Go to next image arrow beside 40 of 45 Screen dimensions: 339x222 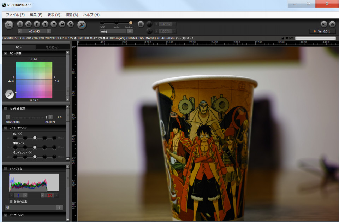[x=49, y=31]
